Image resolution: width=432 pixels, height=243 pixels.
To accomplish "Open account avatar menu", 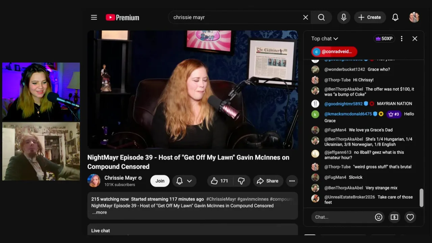I will (414, 17).
